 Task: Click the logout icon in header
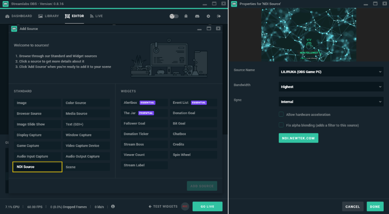click(x=219, y=16)
